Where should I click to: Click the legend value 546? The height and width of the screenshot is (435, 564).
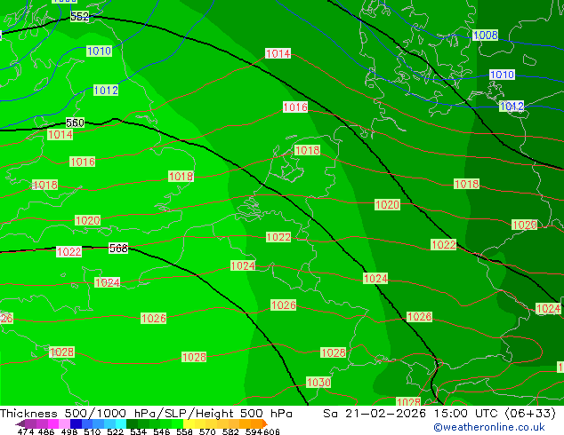pyautogui.click(x=161, y=431)
